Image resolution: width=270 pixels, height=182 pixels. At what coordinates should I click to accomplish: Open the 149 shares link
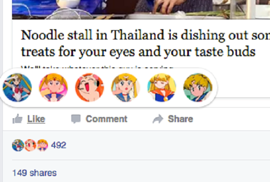tap(34, 173)
